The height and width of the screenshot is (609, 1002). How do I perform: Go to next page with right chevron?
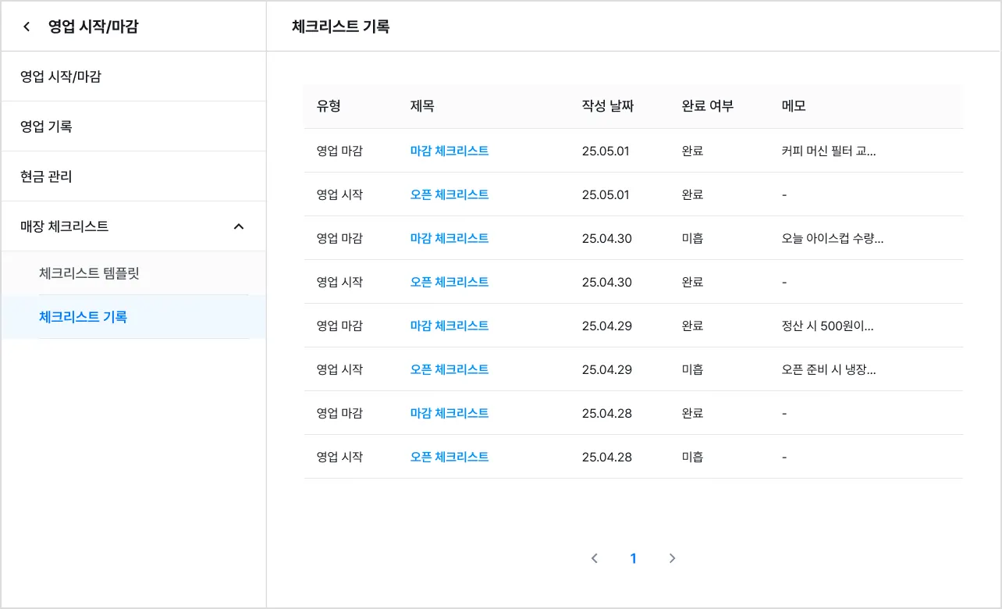[673, 558]
